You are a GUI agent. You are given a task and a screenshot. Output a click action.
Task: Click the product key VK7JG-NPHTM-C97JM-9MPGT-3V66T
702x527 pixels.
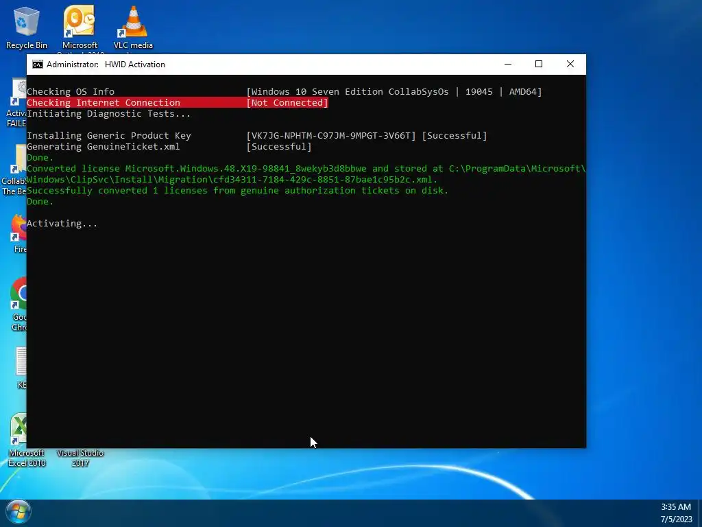point(331,135)
